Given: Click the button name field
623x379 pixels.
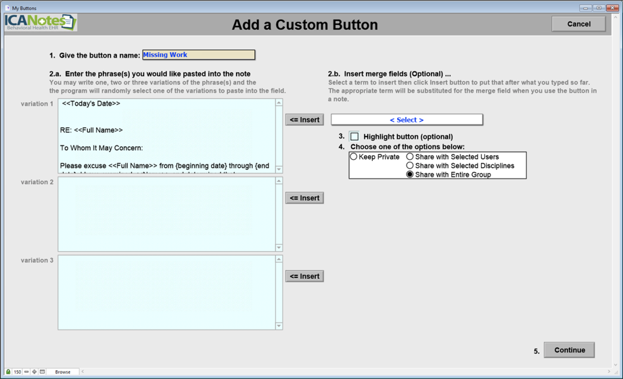Looking at the screenshot, I should point(198,55).
